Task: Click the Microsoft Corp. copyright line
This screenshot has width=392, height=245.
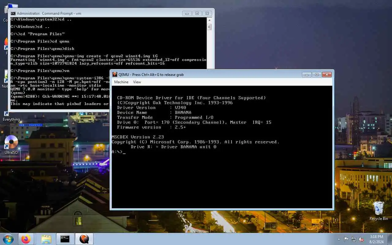Action: click(x=196, y=142)
